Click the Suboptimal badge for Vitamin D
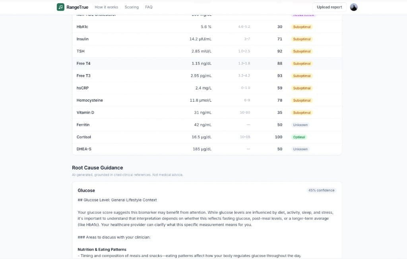This screenshot has height=259, width=407. [302, 113]
